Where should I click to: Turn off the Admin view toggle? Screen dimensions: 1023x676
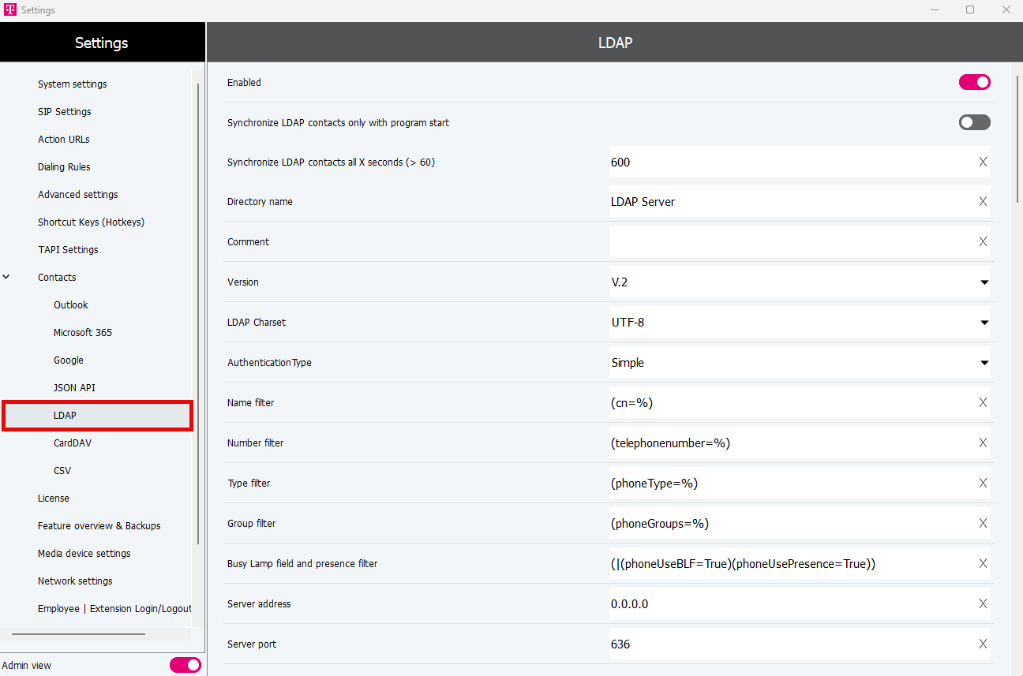(x=185, y=665)
